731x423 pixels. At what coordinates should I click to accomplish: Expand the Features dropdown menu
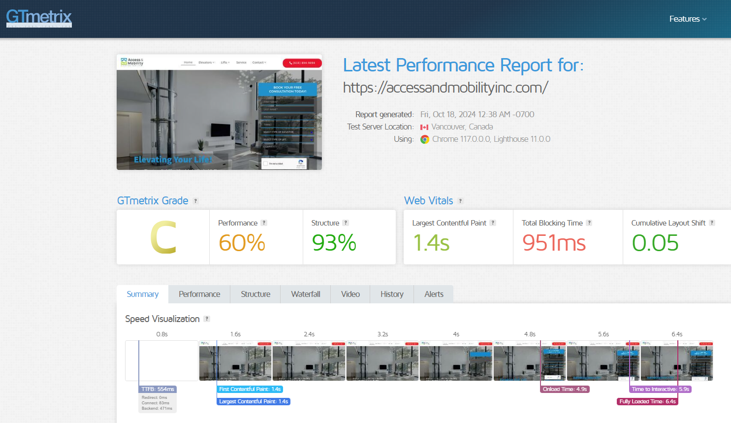tap(688, 19)
